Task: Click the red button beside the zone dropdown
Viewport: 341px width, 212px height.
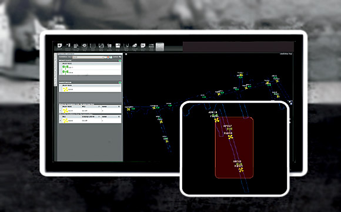Action: click(x=108, y=57)
